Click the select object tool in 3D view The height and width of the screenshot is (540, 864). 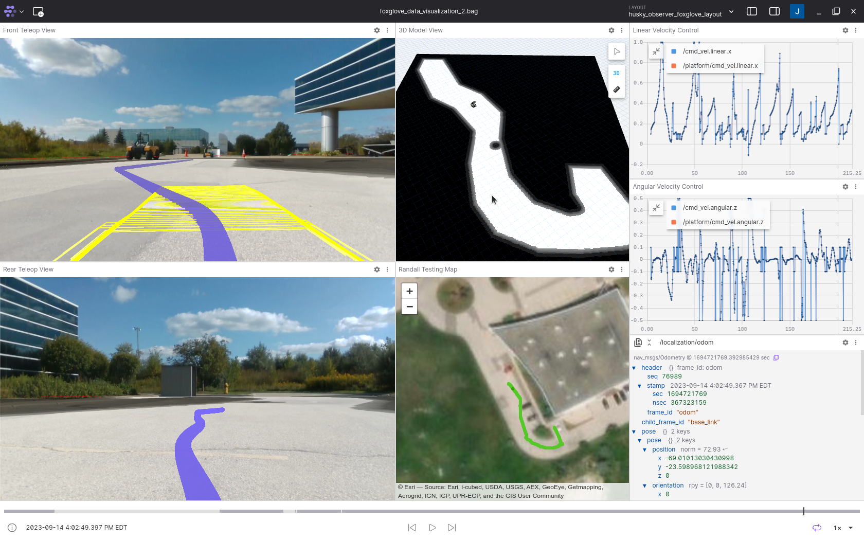(x=617, y=51)
